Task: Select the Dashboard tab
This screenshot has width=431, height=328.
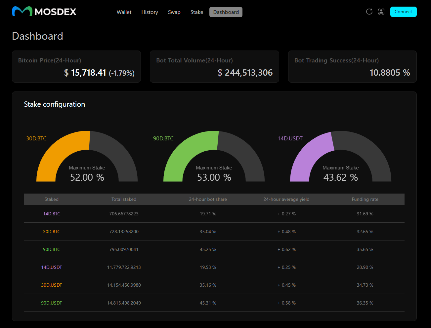Action: tap(226, 12)
